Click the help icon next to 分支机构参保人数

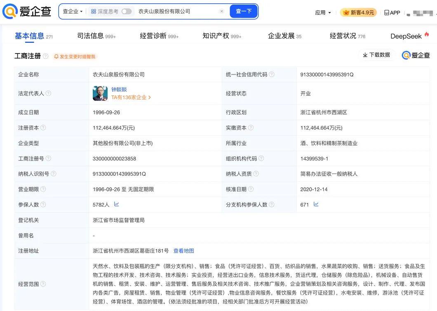point(272,204)
